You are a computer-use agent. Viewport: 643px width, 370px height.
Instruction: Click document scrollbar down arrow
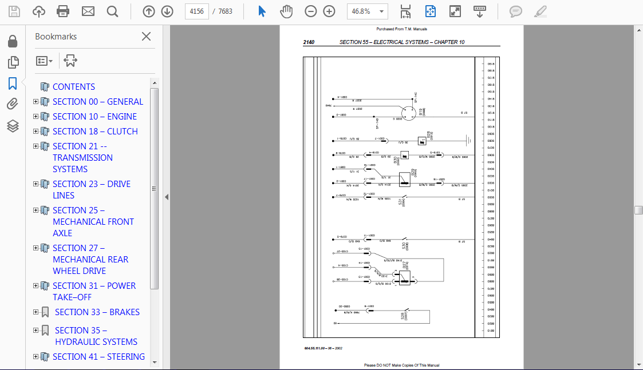[639, 365]
